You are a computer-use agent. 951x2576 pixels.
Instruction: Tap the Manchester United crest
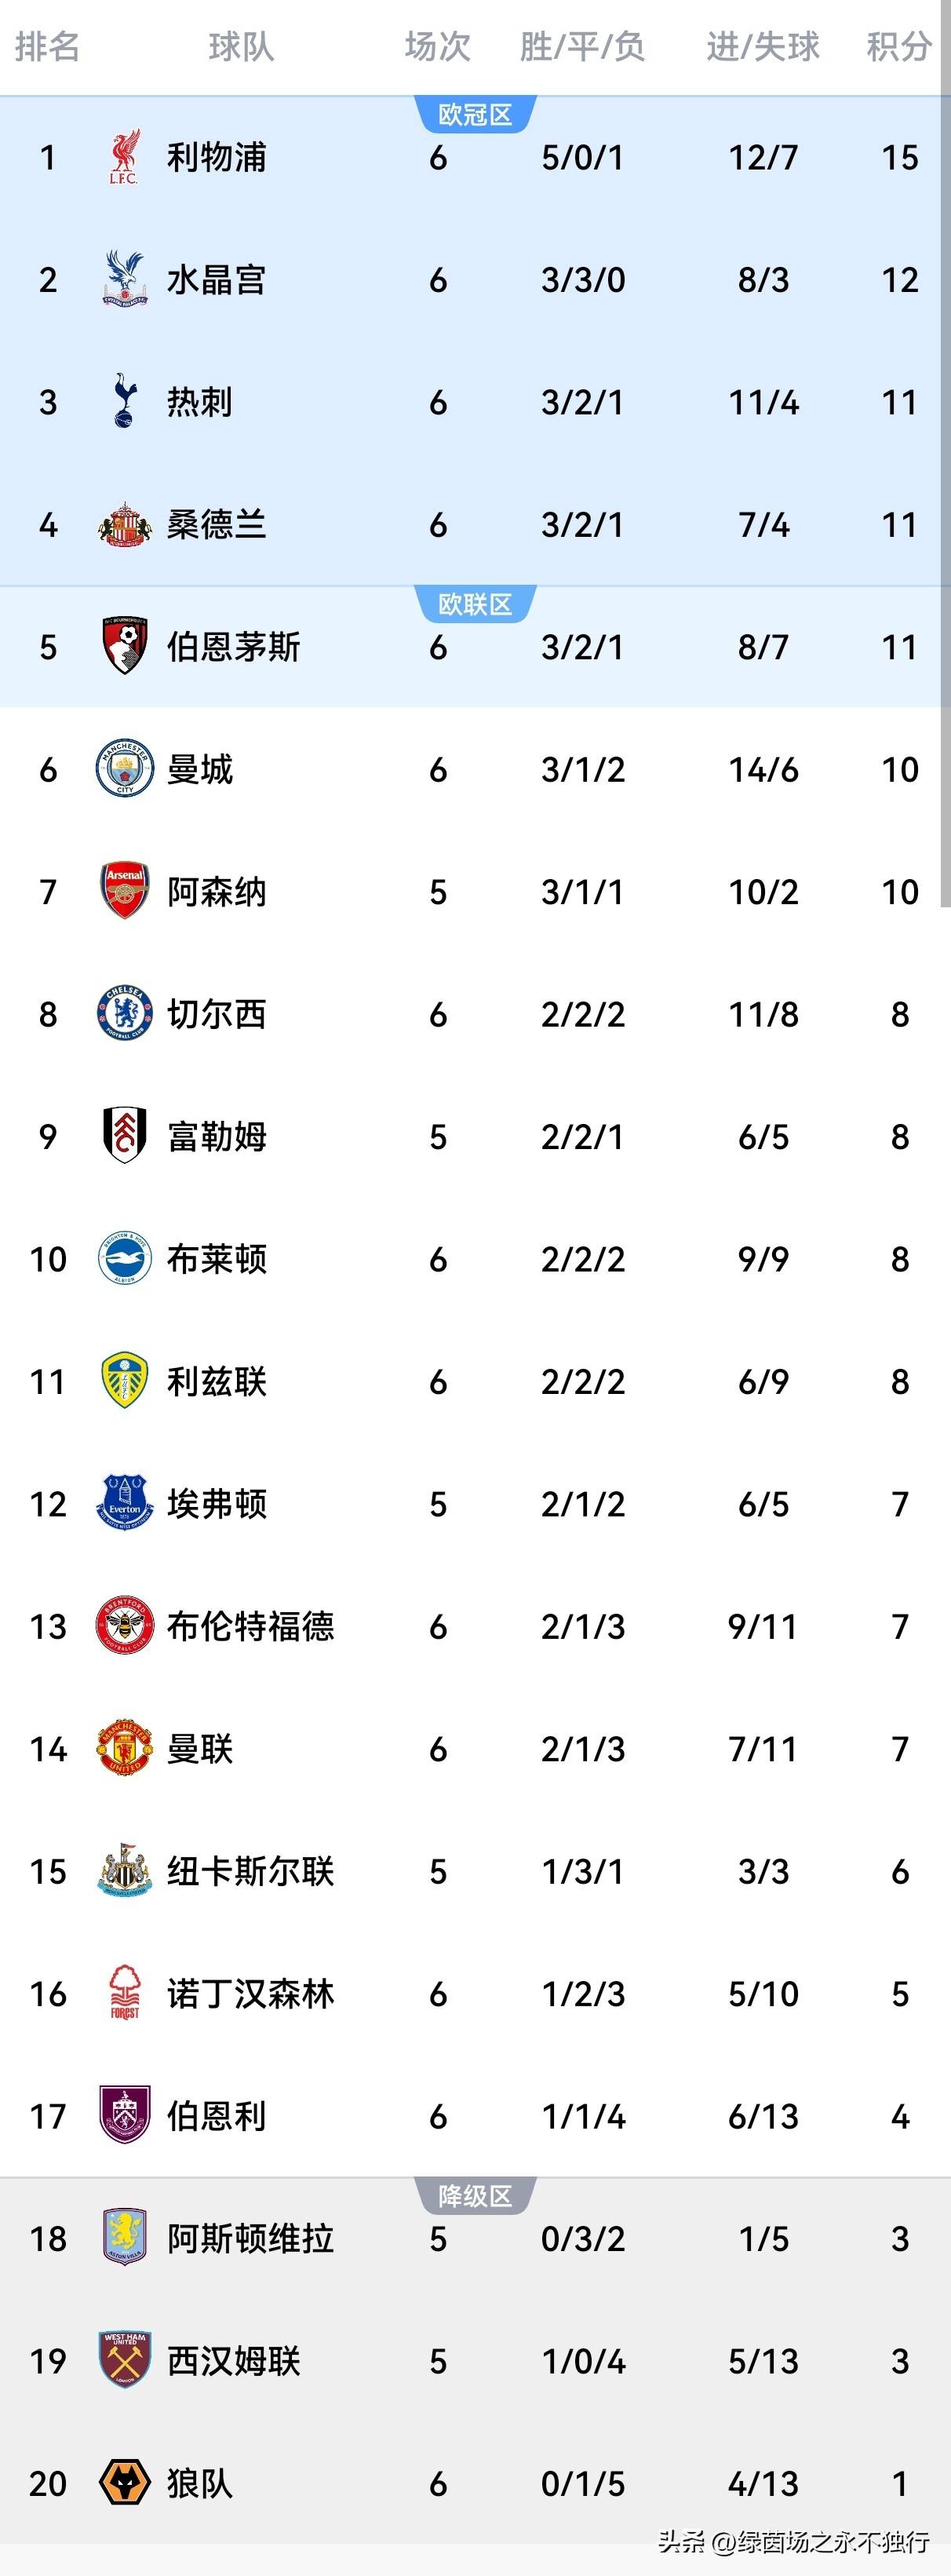pyautogui.click(x=124, y=1748)
